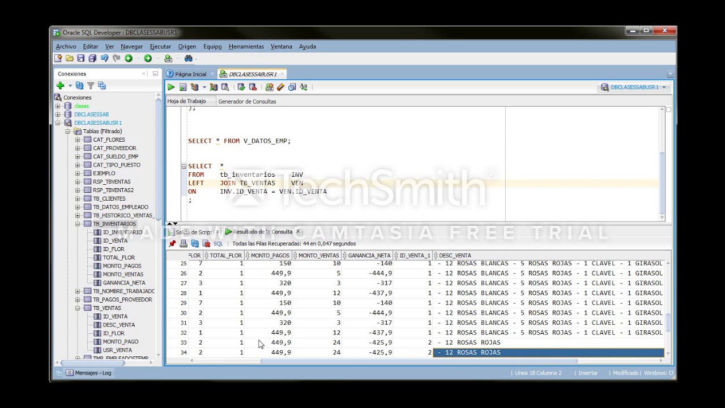Click the delete row red X icon

tap(206, 244)
